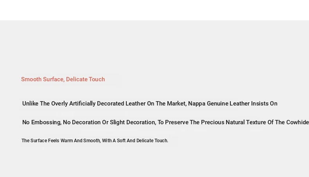The image size is (309, 177).
Task: Click the word "Feels" in the small text
Action: (x=54, y=141)
